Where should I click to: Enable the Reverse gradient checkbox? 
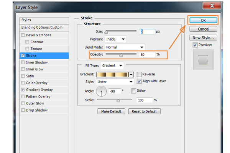(139, 74)
